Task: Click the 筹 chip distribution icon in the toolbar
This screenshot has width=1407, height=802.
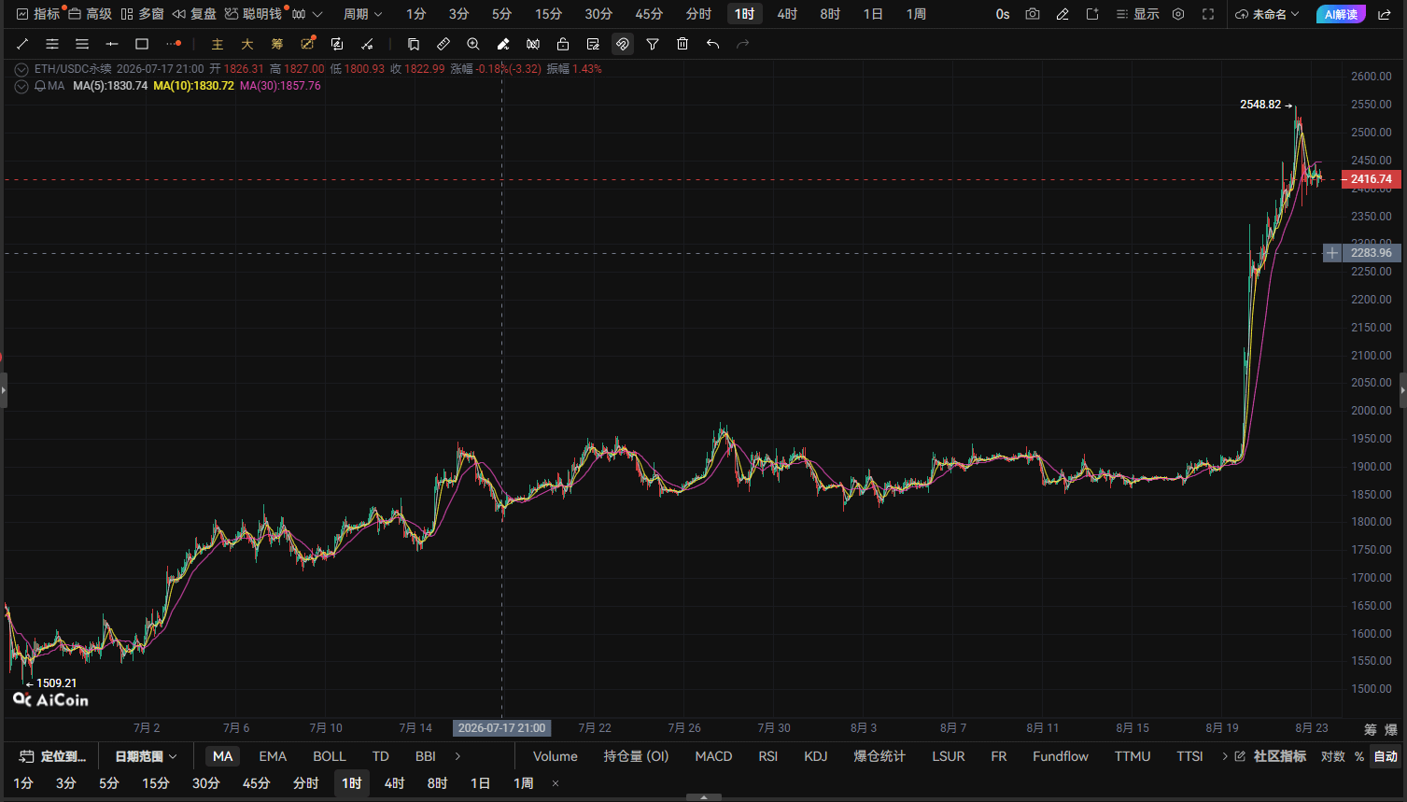Action: click(x=277, y=44)
